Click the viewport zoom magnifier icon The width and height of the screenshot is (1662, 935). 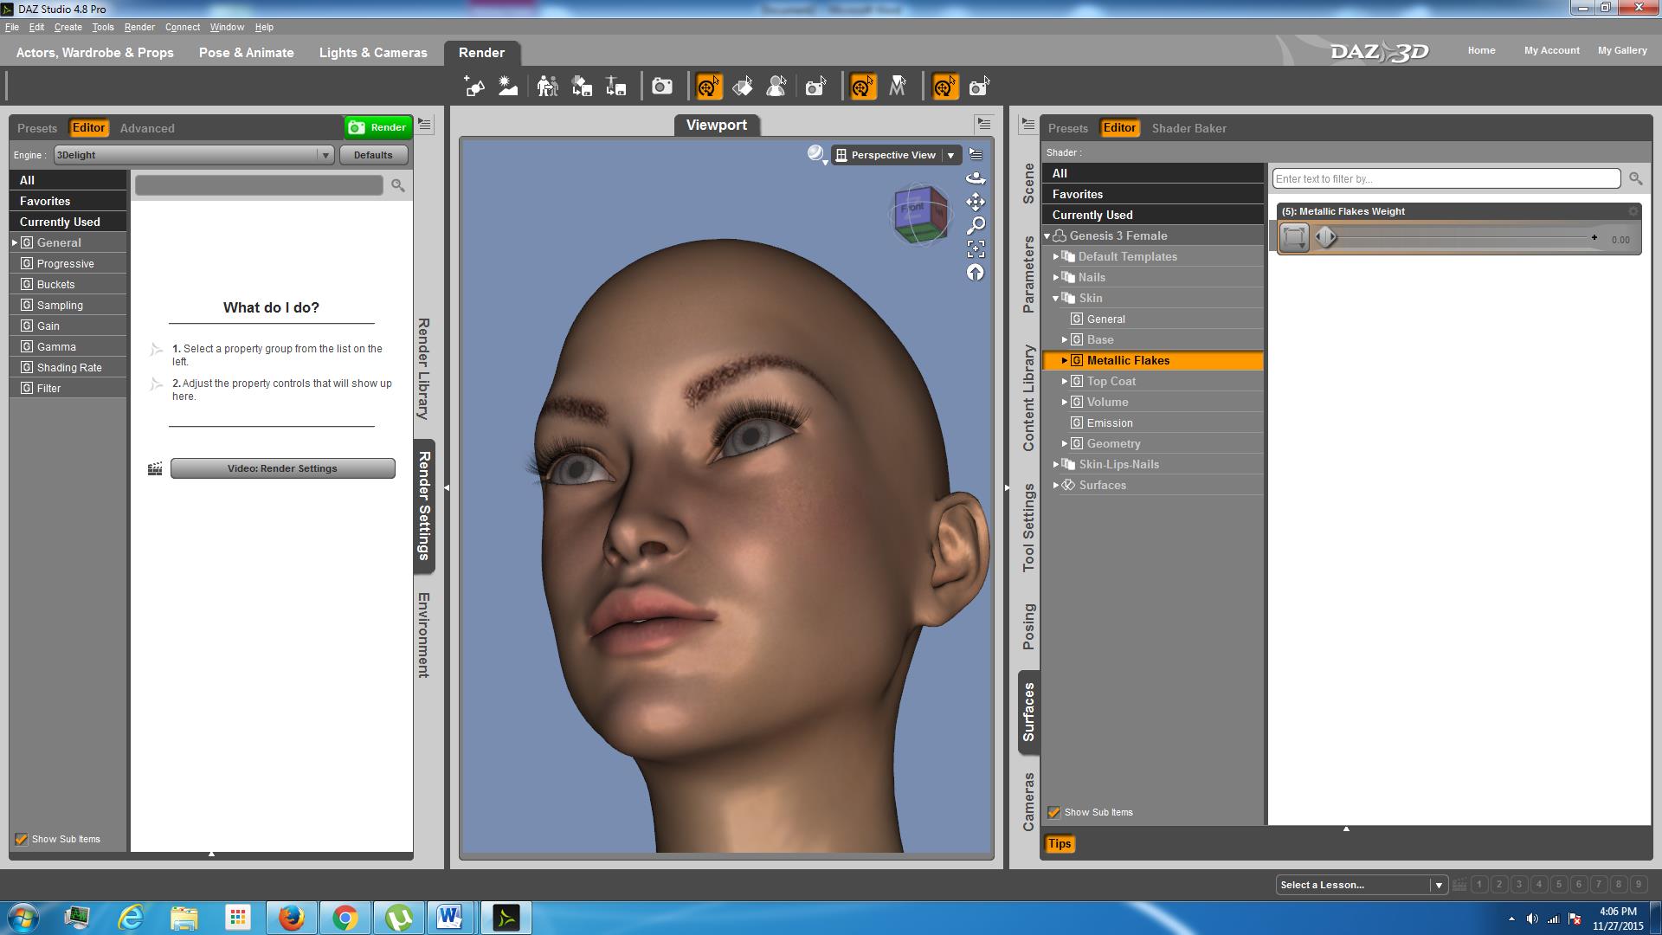click(x=976, y=226)
